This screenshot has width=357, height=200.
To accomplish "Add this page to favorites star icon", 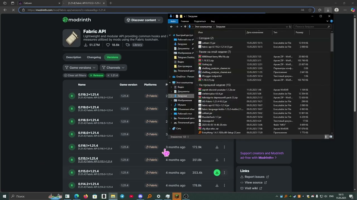I will [x=310, y=10].
